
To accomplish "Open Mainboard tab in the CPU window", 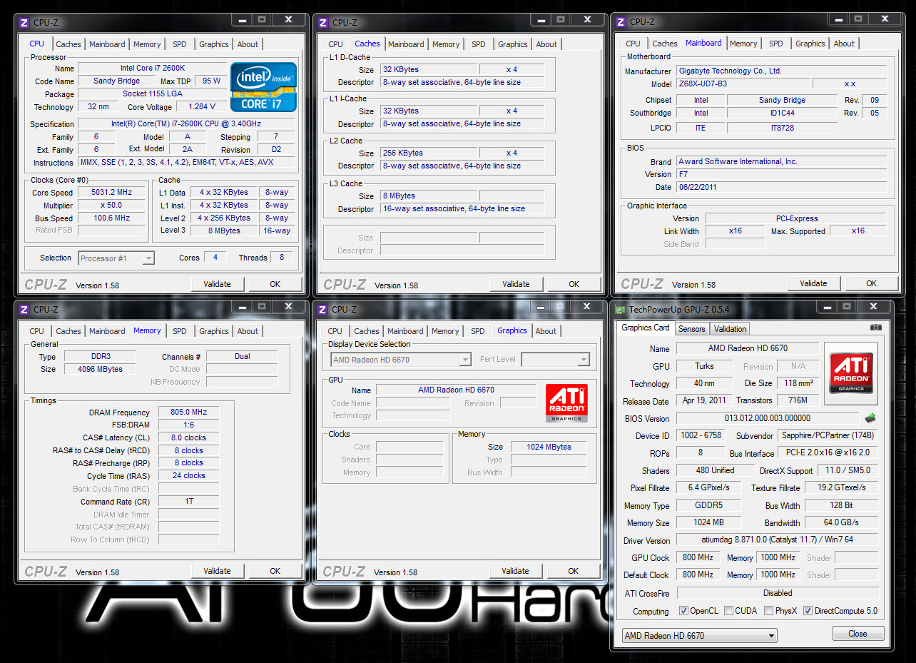I will pyautogui.click(x=107, y=44).
